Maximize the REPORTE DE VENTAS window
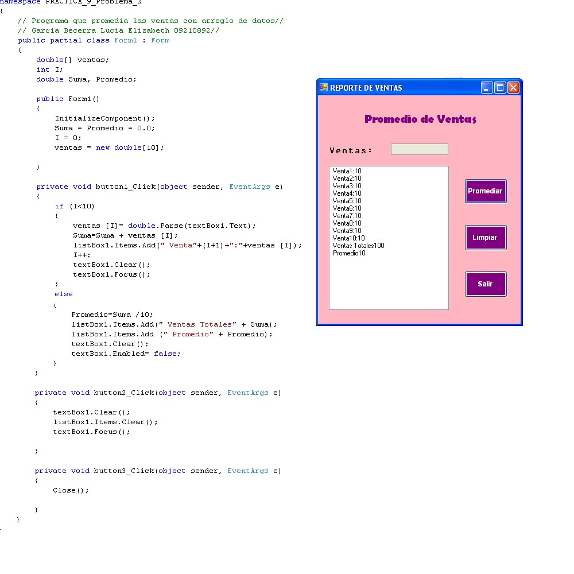The width and height of the screenshot is (574, 574). coord(500,87)
